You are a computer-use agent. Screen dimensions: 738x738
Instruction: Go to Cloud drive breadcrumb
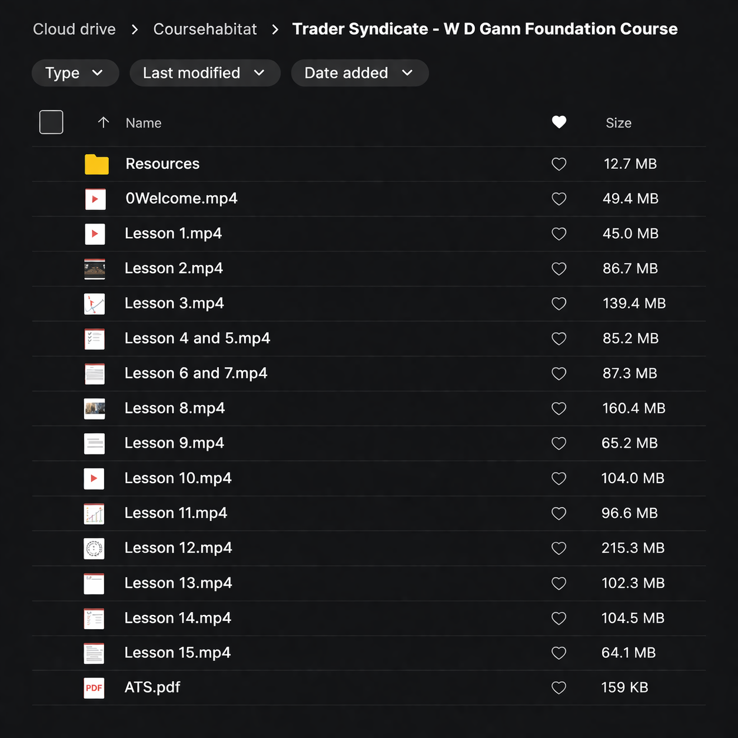(x=74, y=29)
